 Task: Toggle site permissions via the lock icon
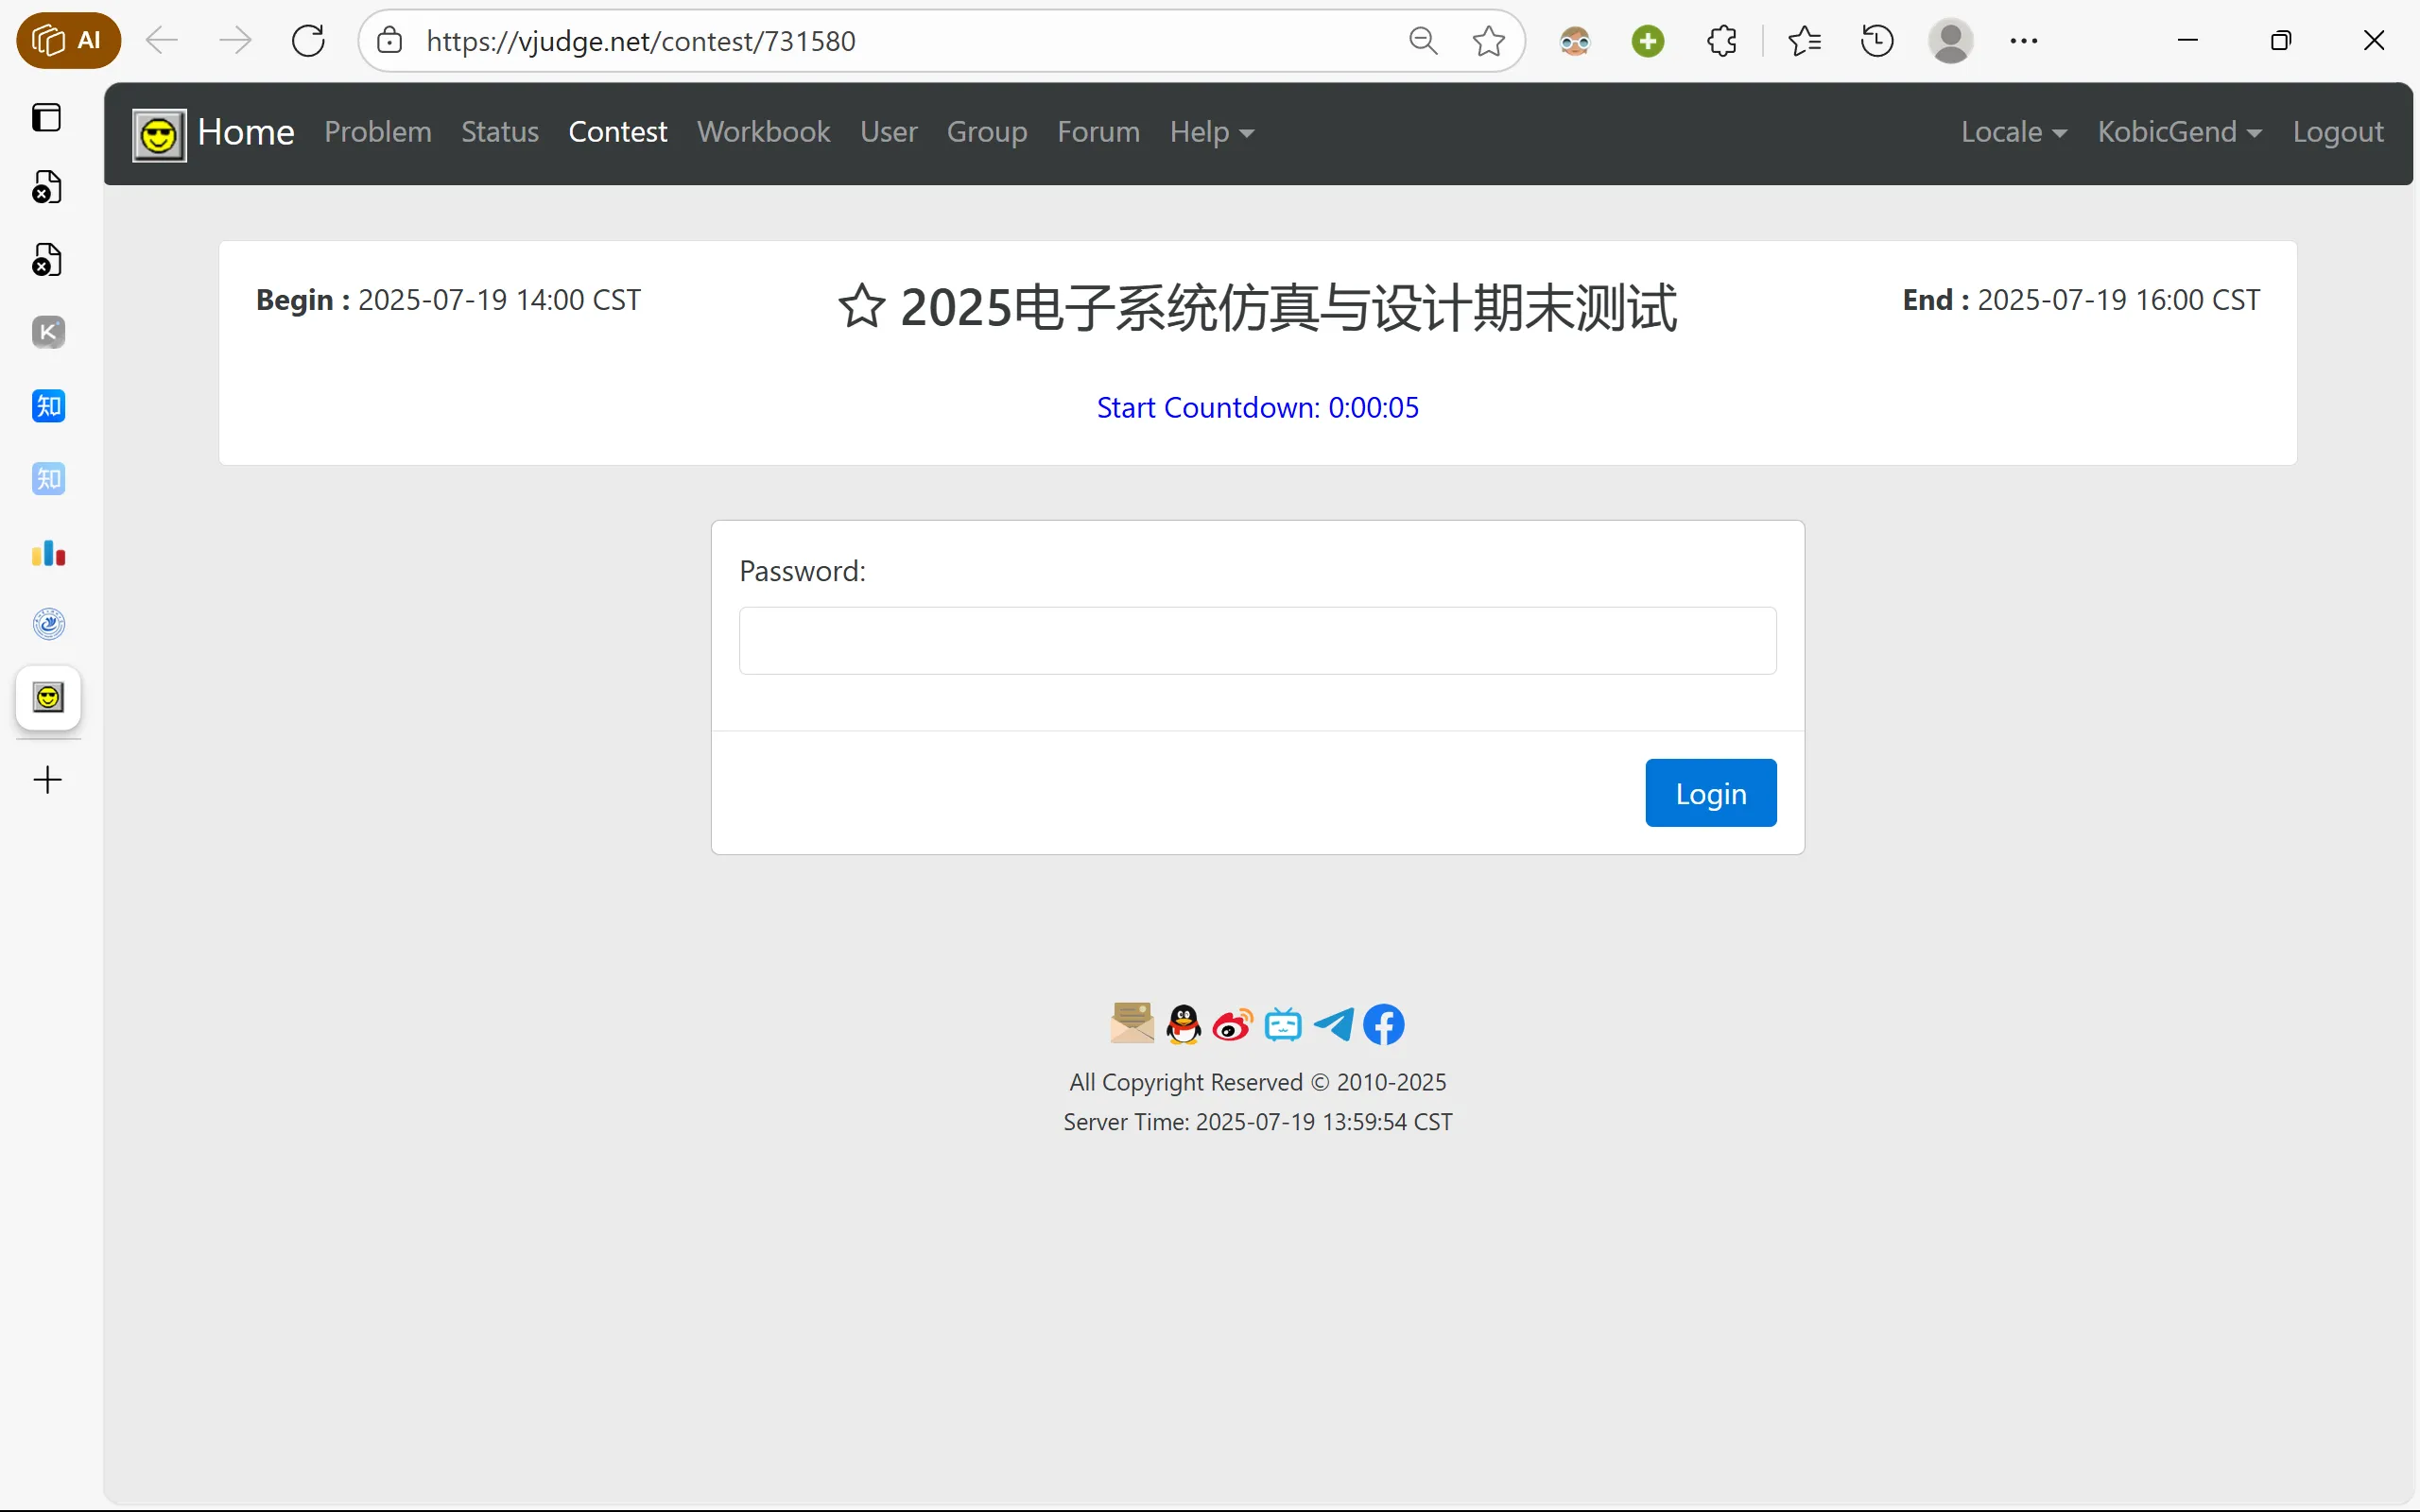(389, 40)
